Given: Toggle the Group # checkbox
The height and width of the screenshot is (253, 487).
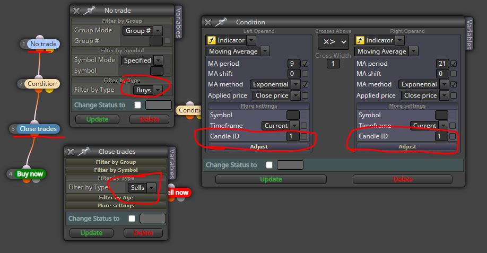Looking at the screenshot, I should 167,41.
